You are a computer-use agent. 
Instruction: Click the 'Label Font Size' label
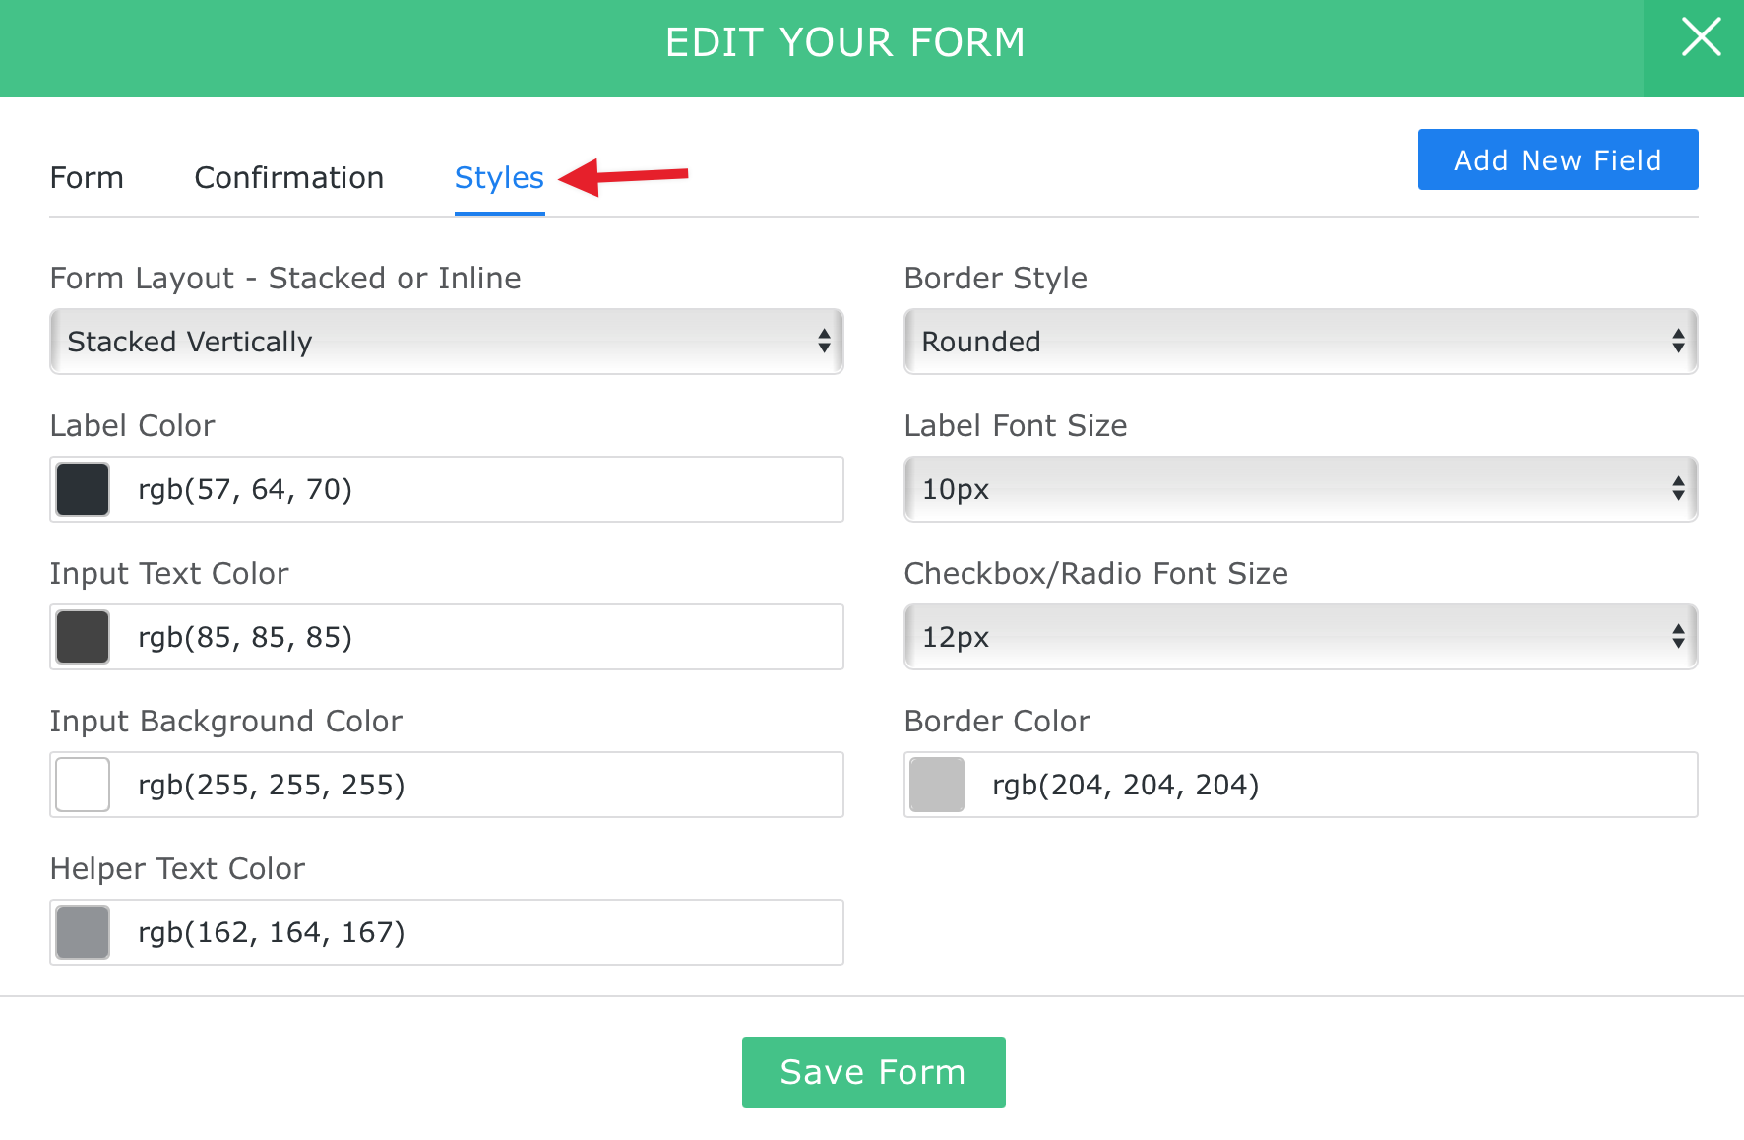(1016, 426)
